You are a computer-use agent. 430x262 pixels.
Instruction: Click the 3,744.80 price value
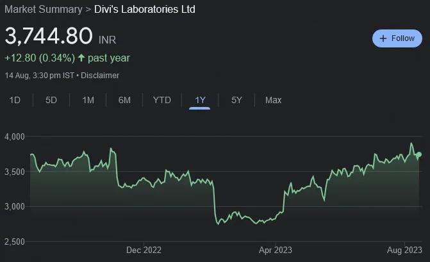pos(49,36)
